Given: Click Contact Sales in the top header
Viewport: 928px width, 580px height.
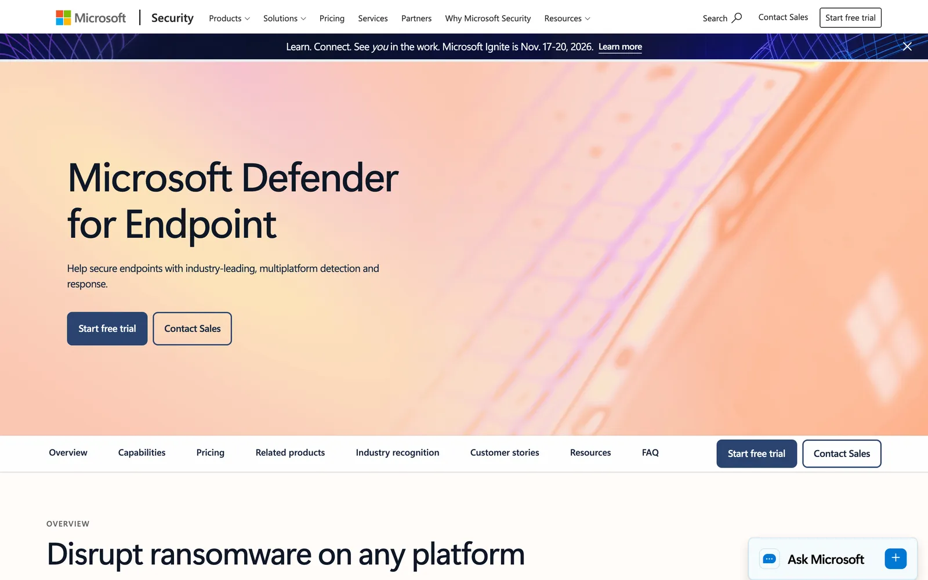Looking at the screenshot, I should pyautogui.click(x=783, y=17).
